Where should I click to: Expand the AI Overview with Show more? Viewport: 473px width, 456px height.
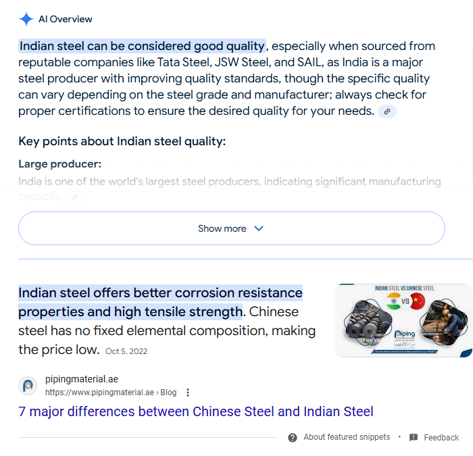click(x=231, y=228)
